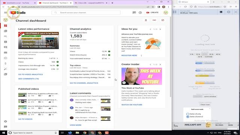Click the account avatar in Studio header
The image size is (240, 135).
click(x=166, y=12)
